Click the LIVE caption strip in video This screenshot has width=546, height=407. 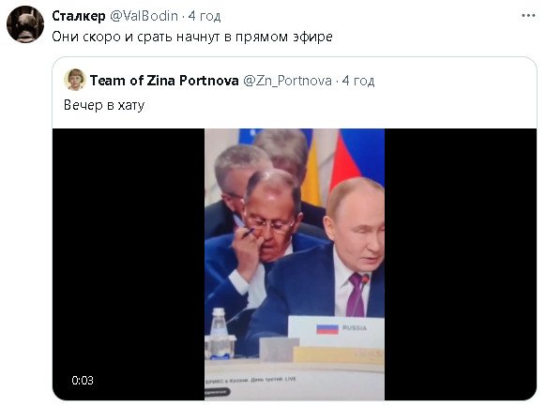coord(250,380)
